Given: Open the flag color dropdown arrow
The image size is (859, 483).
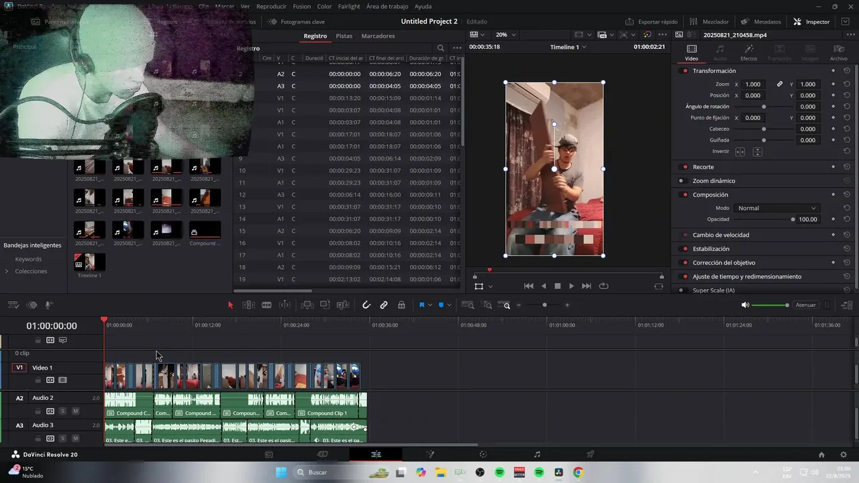Looking at the screenshot, I should pos(429,305).
